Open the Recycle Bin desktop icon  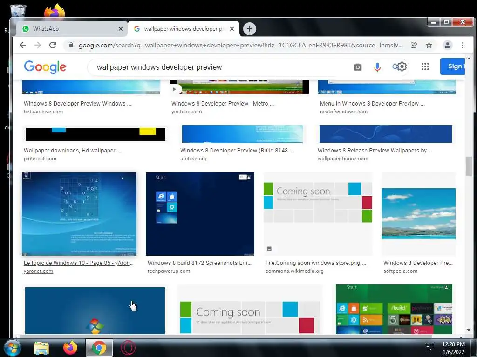pos(18,11)
